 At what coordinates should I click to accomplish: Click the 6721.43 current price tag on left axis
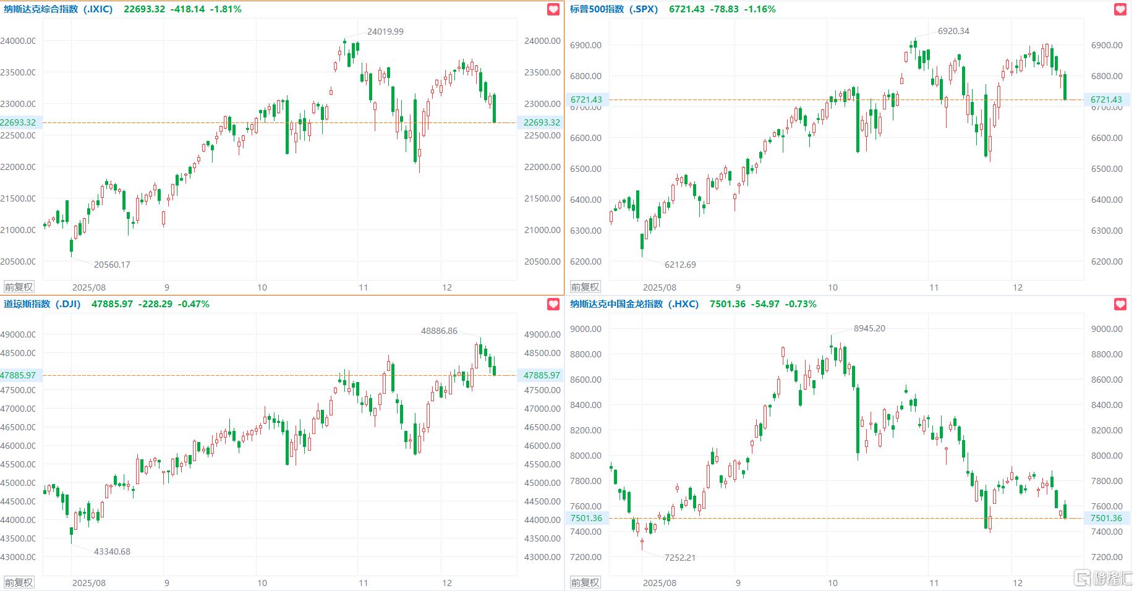[x=586, y=100]
